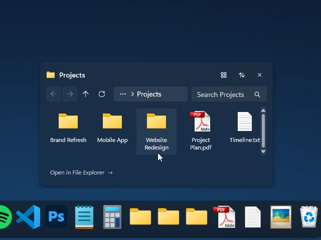Open Spotify from the taskbar
This screenshot has width=321, height=240.
[5, 216]
